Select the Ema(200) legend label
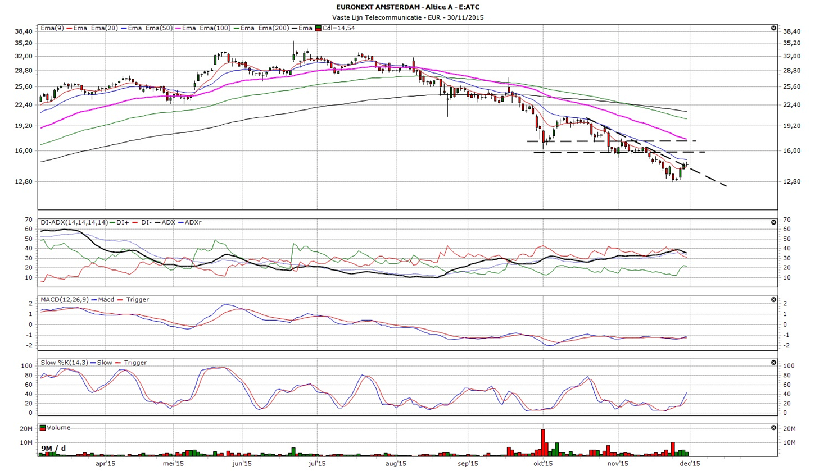This screenshot has width=815, height=471. [274, 28]
